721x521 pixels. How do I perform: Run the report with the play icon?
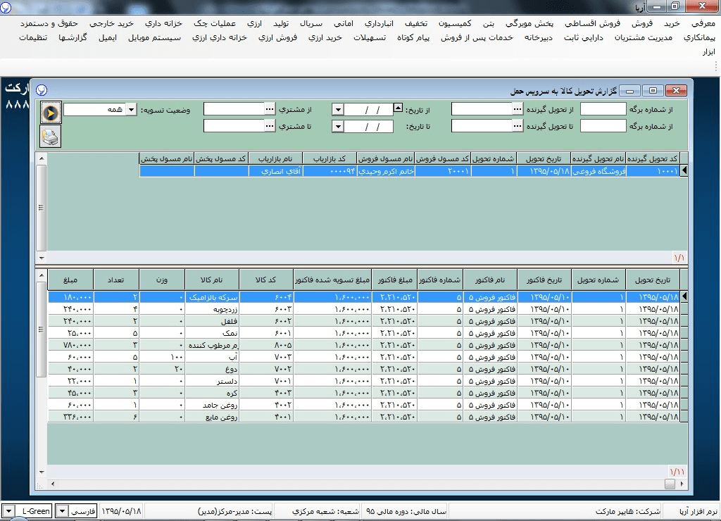tap(51, 113)
